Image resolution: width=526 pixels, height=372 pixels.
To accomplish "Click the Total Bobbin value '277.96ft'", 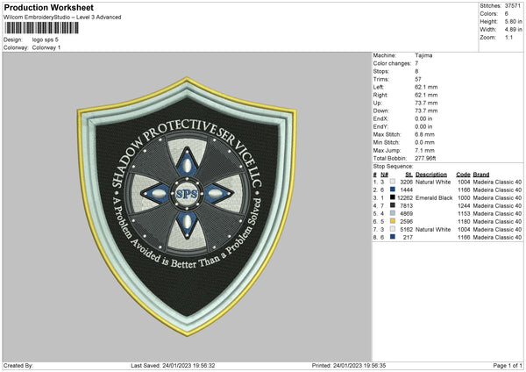I will 425,158.
